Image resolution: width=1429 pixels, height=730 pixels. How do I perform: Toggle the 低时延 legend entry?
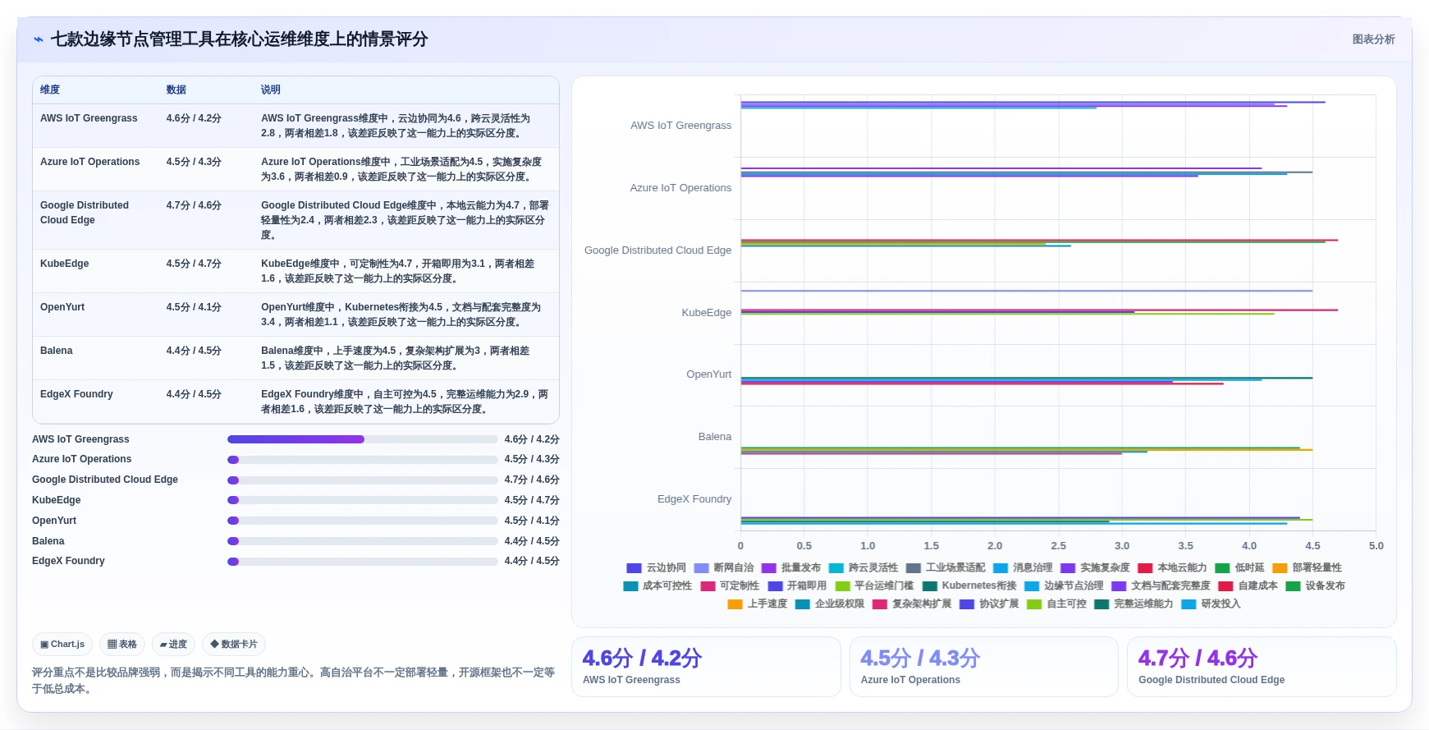pos(1239,567)
